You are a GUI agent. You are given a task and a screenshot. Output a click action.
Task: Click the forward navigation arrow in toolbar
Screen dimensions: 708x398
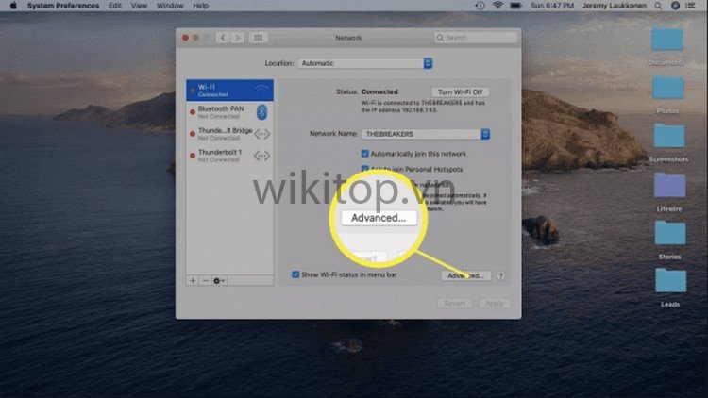coord(237,38)
